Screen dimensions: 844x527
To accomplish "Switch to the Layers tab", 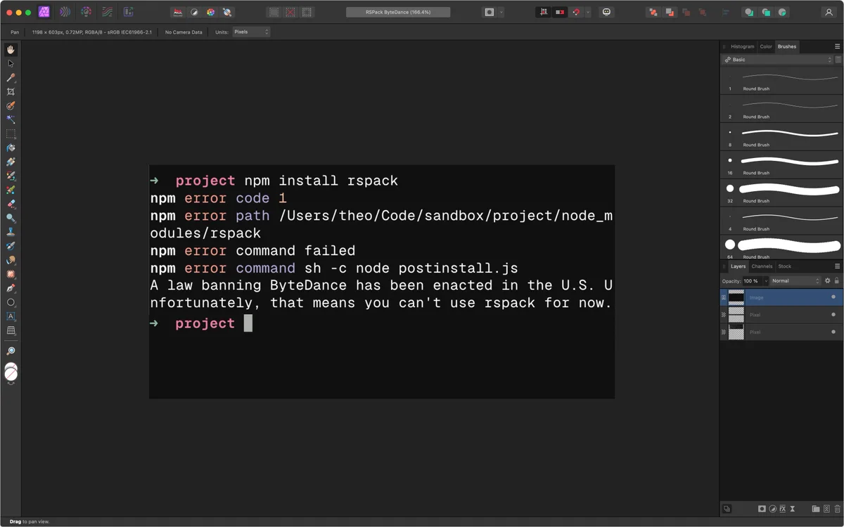I will 738,266.
